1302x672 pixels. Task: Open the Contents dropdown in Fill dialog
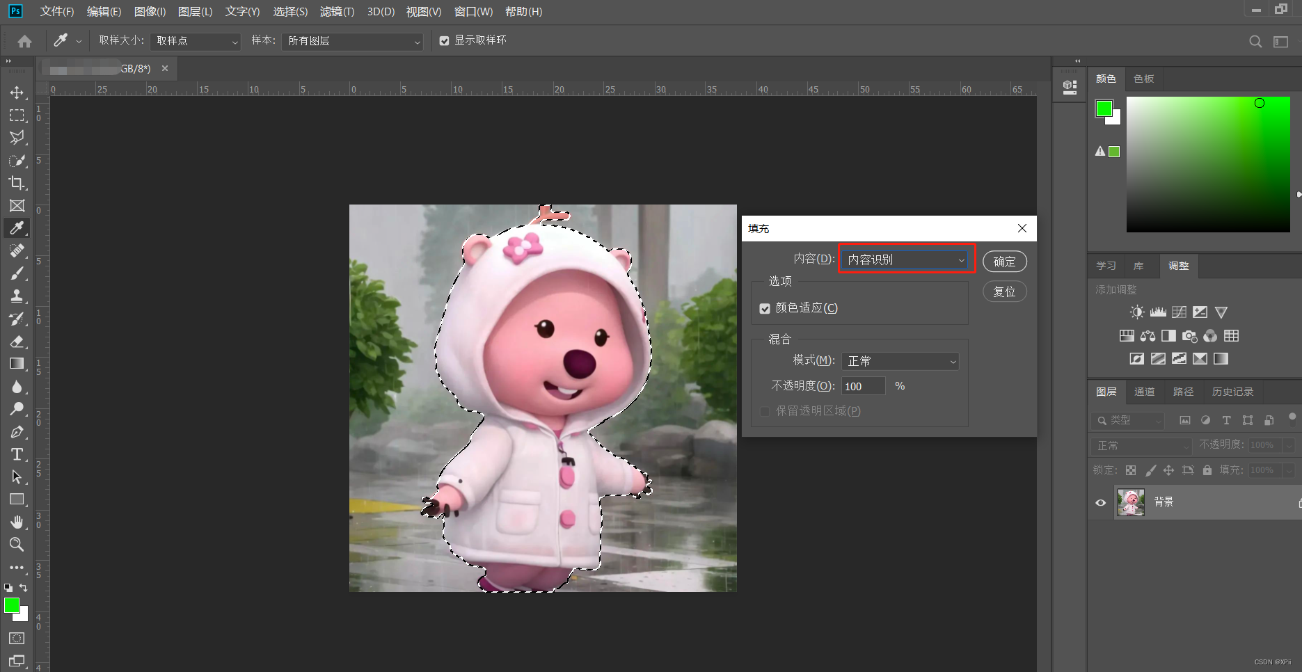(x=905, y=259)
